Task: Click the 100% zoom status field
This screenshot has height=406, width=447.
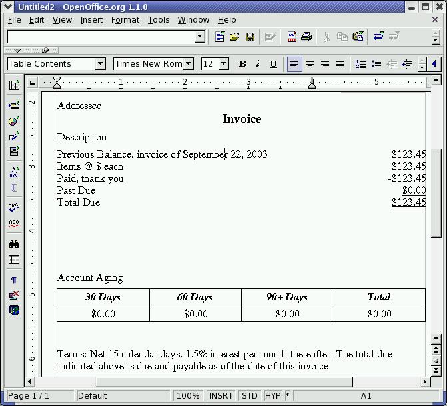Action: point(188,395)
